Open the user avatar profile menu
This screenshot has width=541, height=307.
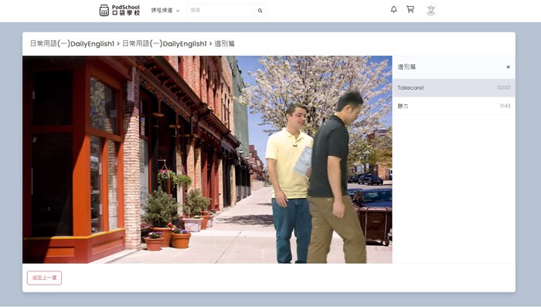tap(430, 10)
